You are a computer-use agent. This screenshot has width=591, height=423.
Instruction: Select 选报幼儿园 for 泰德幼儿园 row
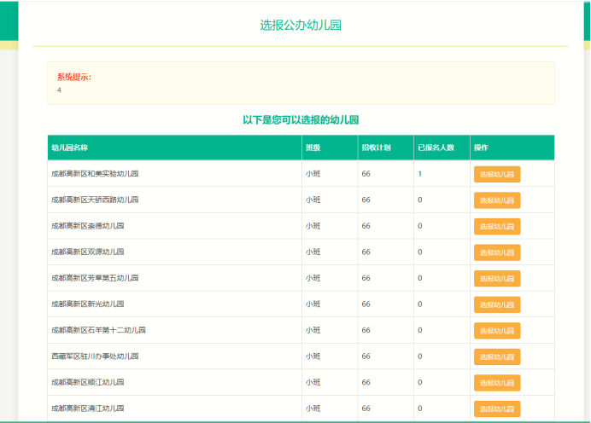click(496, 226)
